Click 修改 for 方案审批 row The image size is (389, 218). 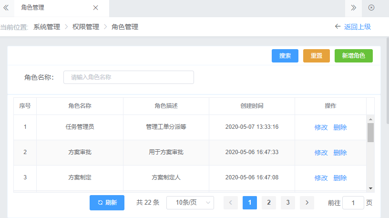(321, 153)
